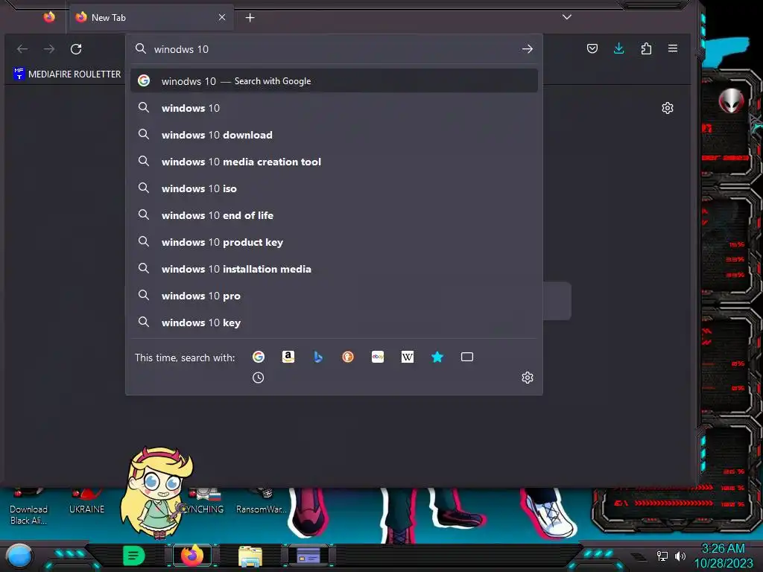
Task: Select suggestion 'windows 10 end of life'
Action: (x=334, y=215)
